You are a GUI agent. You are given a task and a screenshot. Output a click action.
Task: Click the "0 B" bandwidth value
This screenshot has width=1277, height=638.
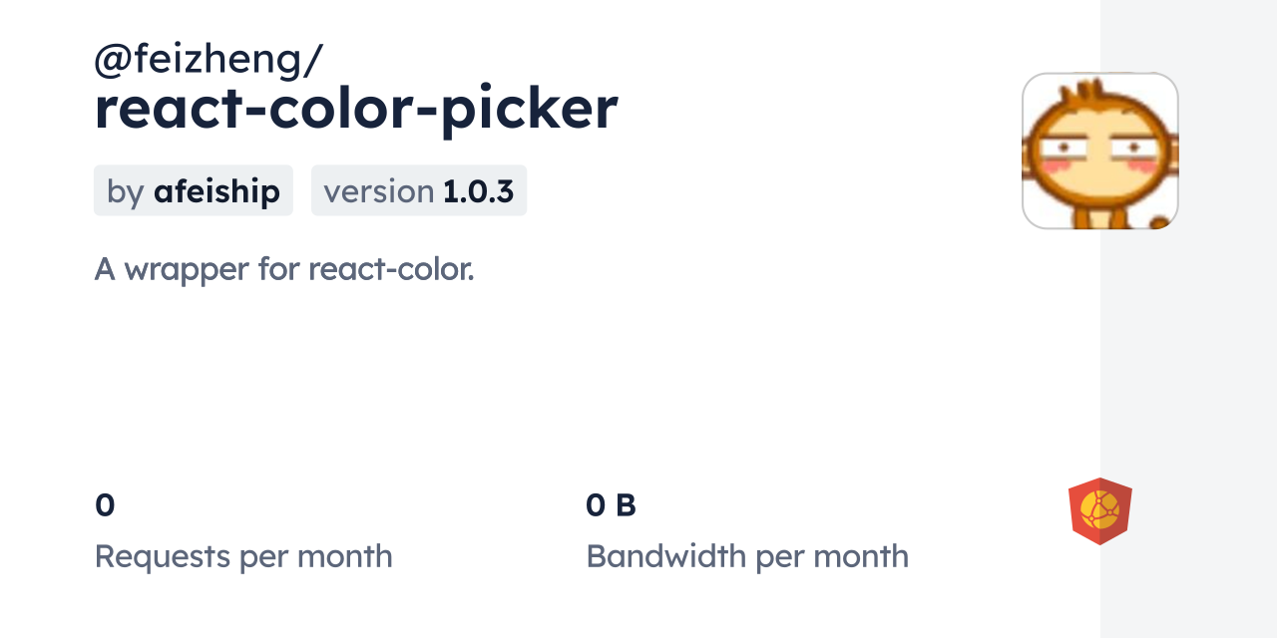pos(611,505)
